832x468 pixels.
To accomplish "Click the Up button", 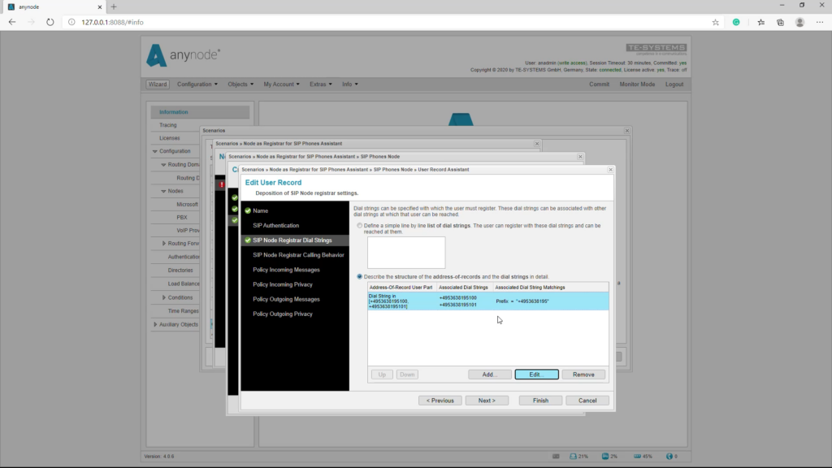I will point(382,375).
